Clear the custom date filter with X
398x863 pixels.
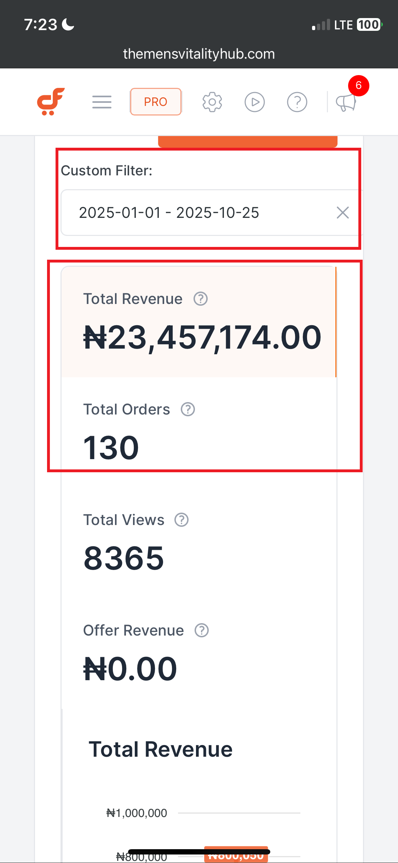[x=342, y=213]
